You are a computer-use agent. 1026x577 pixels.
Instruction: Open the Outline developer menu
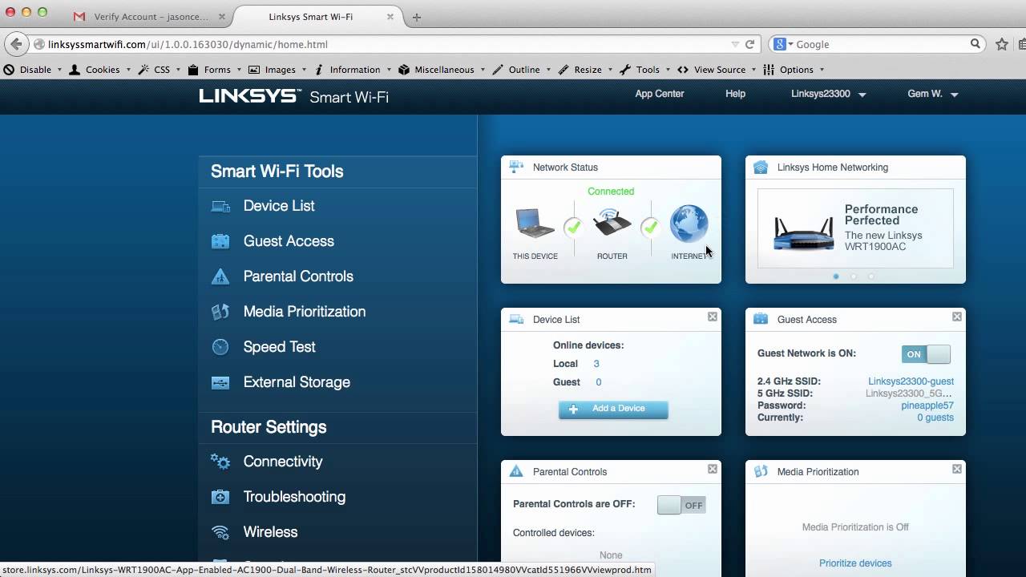click(523, 70)
